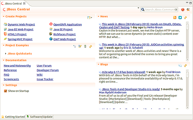Expand the JBoss Quickstarts tree

(x=5, y=54)
